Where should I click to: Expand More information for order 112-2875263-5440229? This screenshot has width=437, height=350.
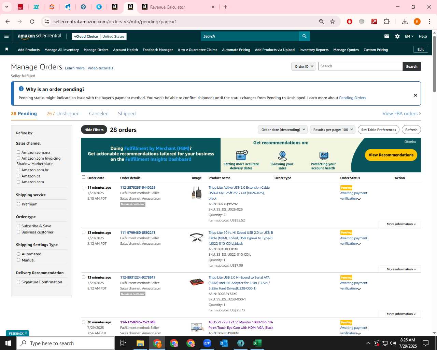(400, 224)
